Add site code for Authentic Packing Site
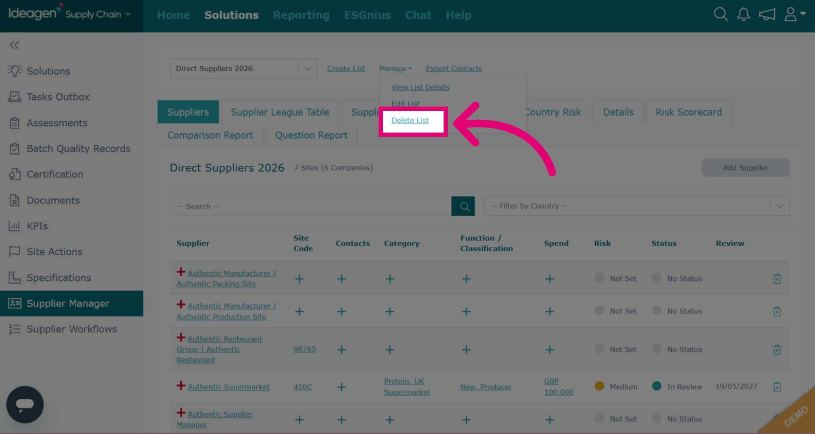The width and height of the screenshot is (815, 434). coord(299,279)
